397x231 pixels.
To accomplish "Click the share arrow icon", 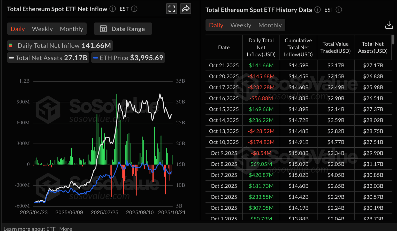I will click(x=186, y=9).
